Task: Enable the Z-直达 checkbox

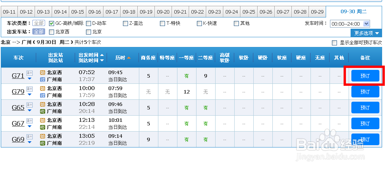Action: pos(125,24)
